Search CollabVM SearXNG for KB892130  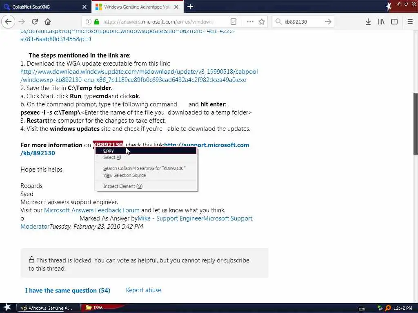[146, 168]
